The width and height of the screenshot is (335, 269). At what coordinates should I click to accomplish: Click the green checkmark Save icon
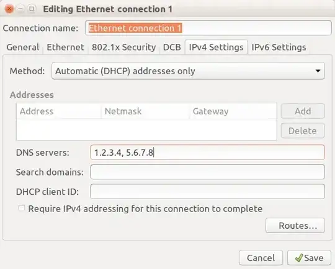[x=299, y=258]
